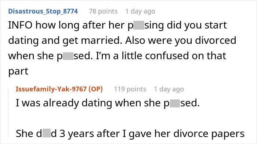The width and height of the screenshot is (257, 144).
Task: Click the phrase '3 years after I gave'
Action: tap(106, 133)
